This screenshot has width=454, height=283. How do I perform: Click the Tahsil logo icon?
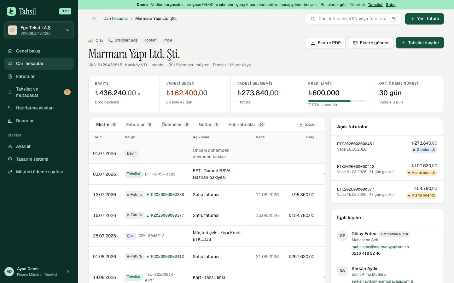tap(11, 11)
